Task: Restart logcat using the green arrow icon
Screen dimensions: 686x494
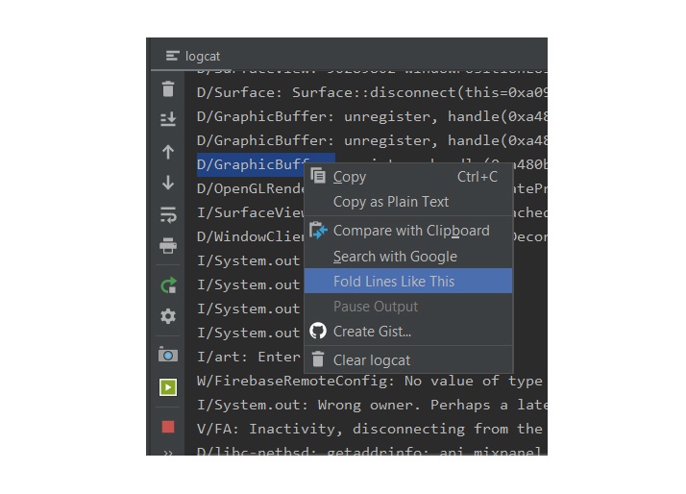Action: point(168,284)
